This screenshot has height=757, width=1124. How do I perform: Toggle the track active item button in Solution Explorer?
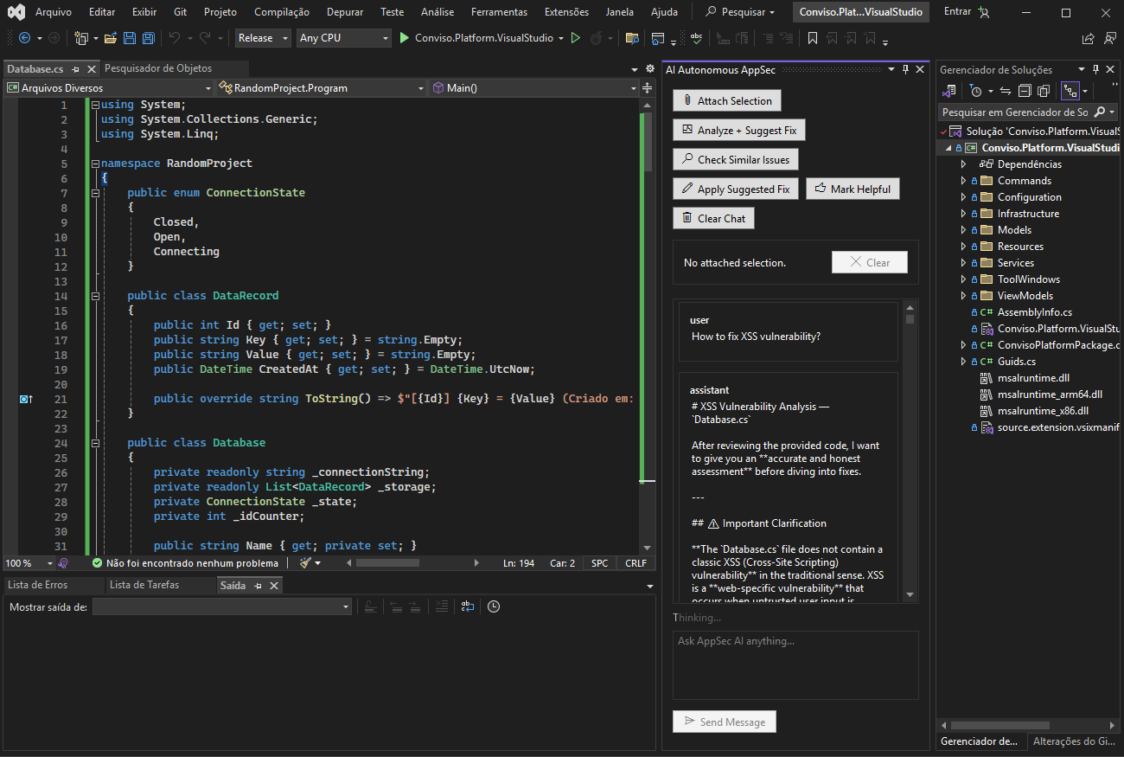point(1070,90)
